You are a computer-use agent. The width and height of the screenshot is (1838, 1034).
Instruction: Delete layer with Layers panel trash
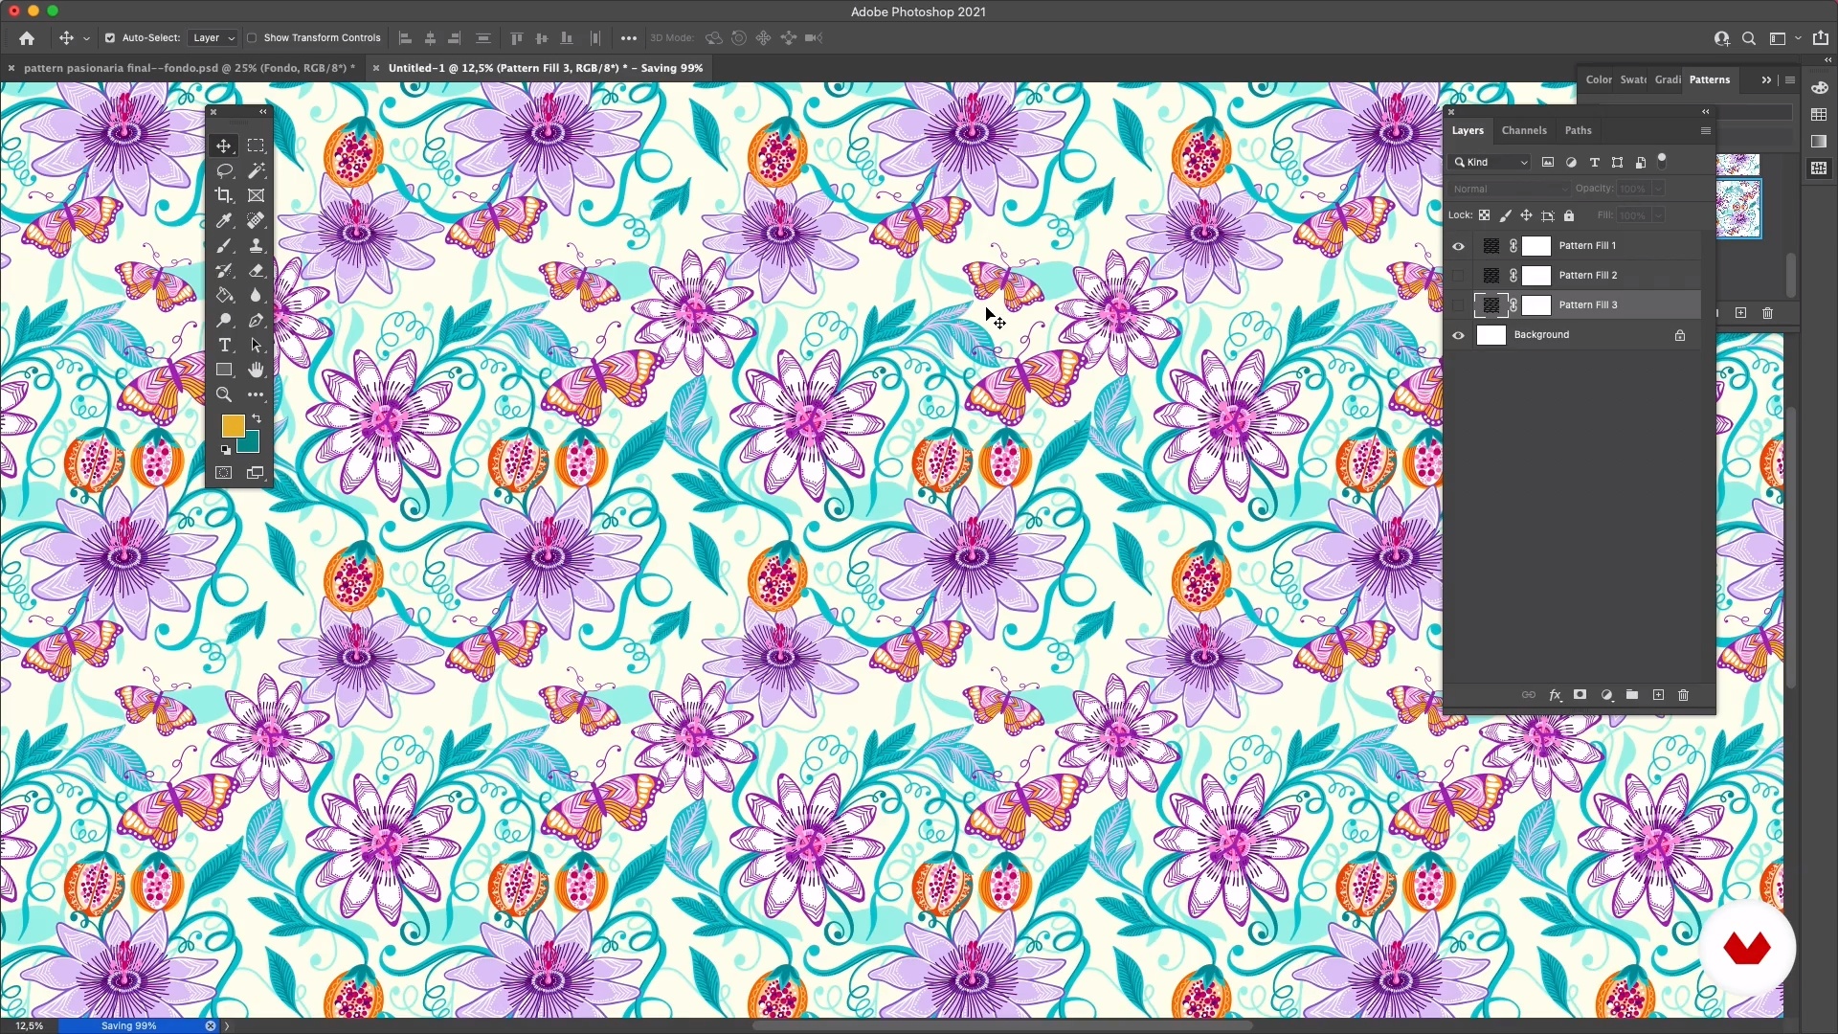(x=1684, y=695)
